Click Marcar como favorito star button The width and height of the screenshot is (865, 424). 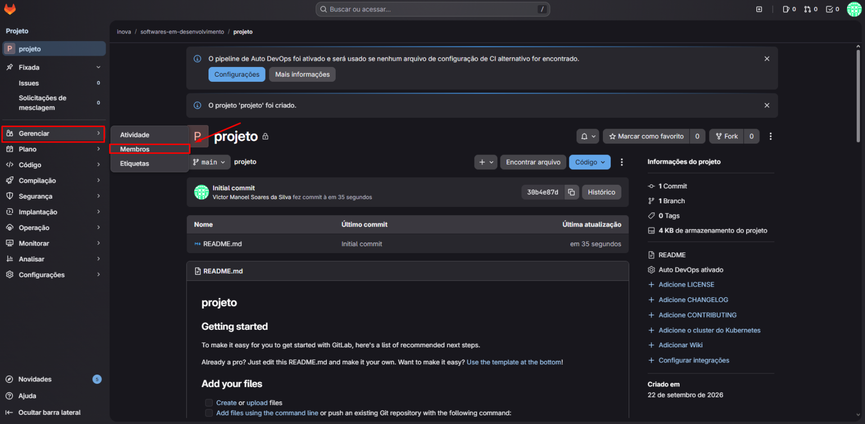coord(646,136)
